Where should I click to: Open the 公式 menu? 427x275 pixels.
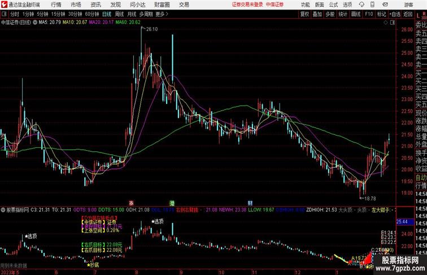[x=333, y=5]
